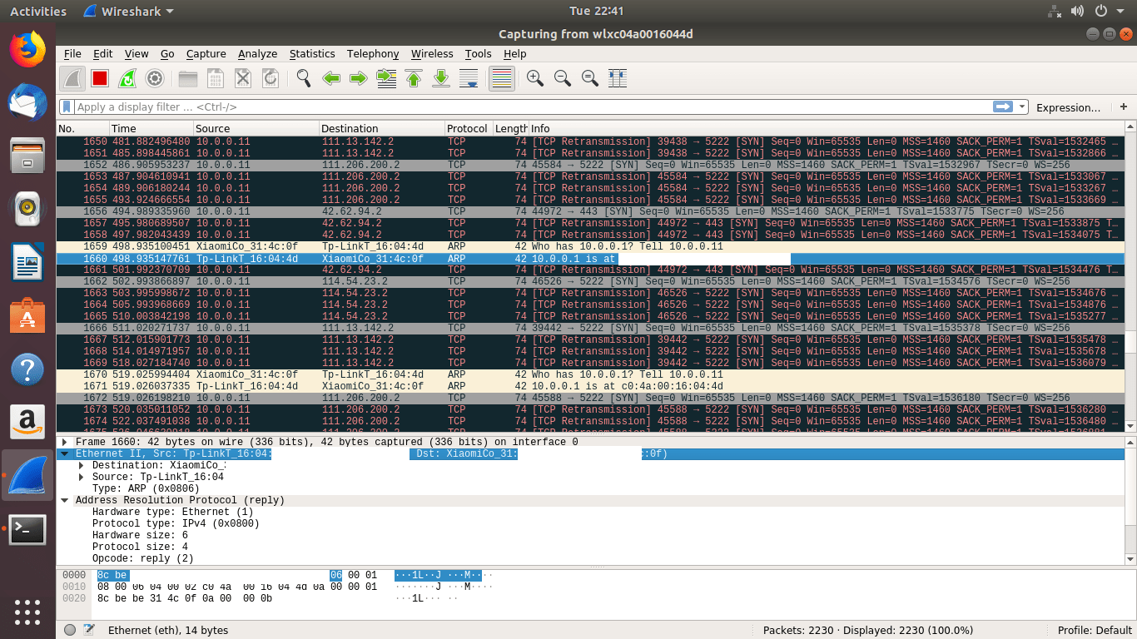
Task: Open the Tools menu
Action: (x=478, y=53)
